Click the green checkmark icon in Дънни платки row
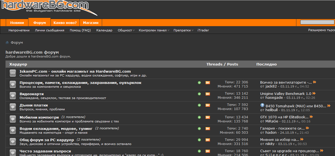The image size is (335, 156). tap(199, 105)
